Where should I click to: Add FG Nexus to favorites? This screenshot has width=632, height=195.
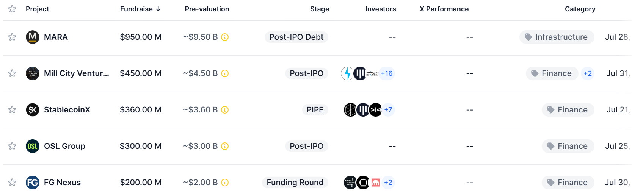pyautogui.click(x=12, y=183)
